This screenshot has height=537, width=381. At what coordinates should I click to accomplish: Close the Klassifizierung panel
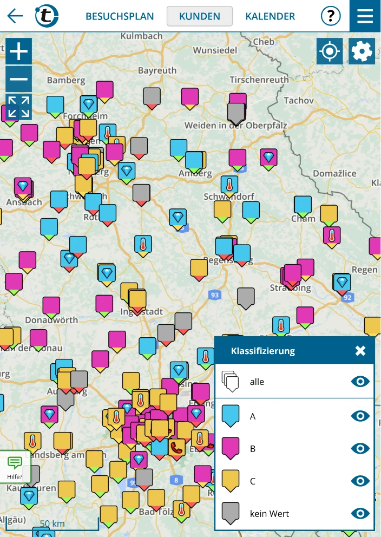pos(360,351)
